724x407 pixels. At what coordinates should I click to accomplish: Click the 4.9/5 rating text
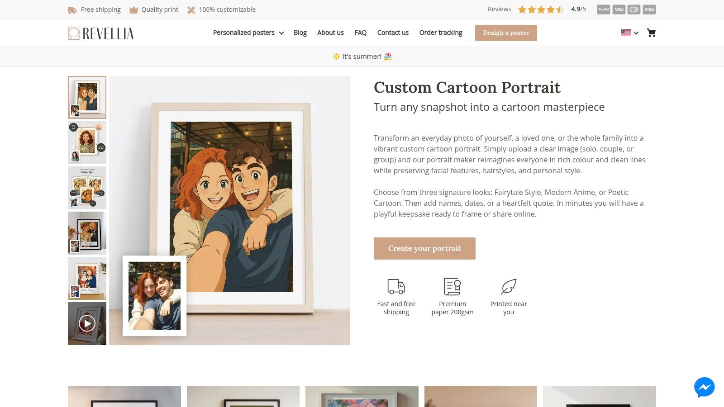coord(578,9)
